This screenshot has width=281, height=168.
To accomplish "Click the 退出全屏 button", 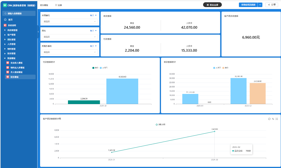I will tap(212, 5).
